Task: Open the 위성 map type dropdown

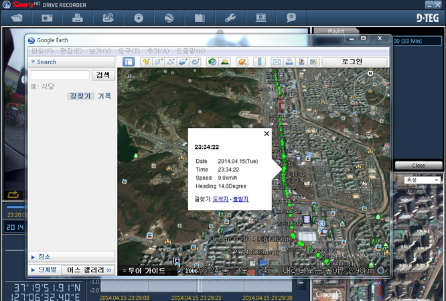Action: click(x=423, y=180)
